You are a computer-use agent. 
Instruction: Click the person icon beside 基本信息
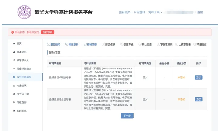(14, 52)
